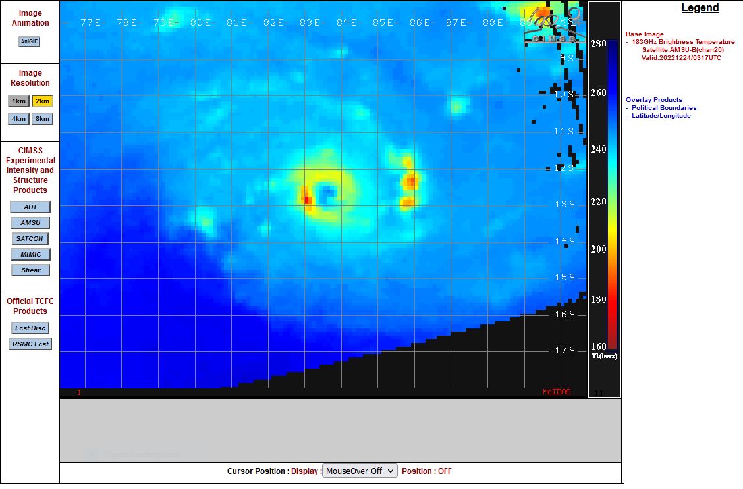Screen dimensions: 743x489
Task: Select the 1km image resolution
Action: click(18, 101)
